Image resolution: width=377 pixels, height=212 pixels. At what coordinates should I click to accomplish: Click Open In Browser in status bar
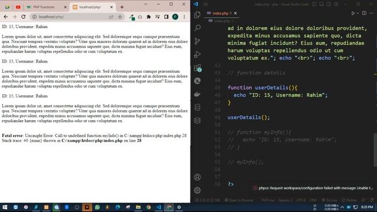239,200
